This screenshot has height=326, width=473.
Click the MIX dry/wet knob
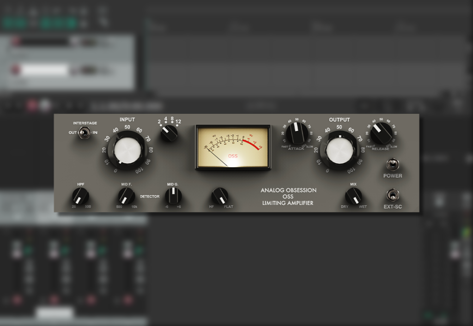pyautogui.click(x=353, y=196)
